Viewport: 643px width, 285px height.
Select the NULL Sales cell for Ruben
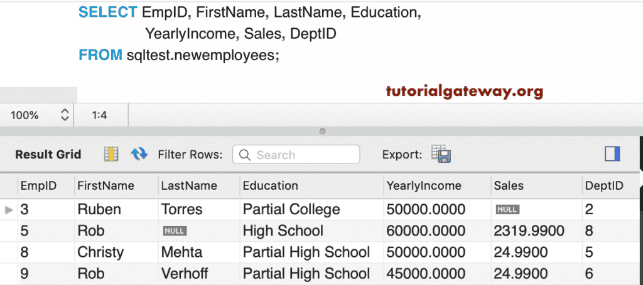(x=507, y=210)
